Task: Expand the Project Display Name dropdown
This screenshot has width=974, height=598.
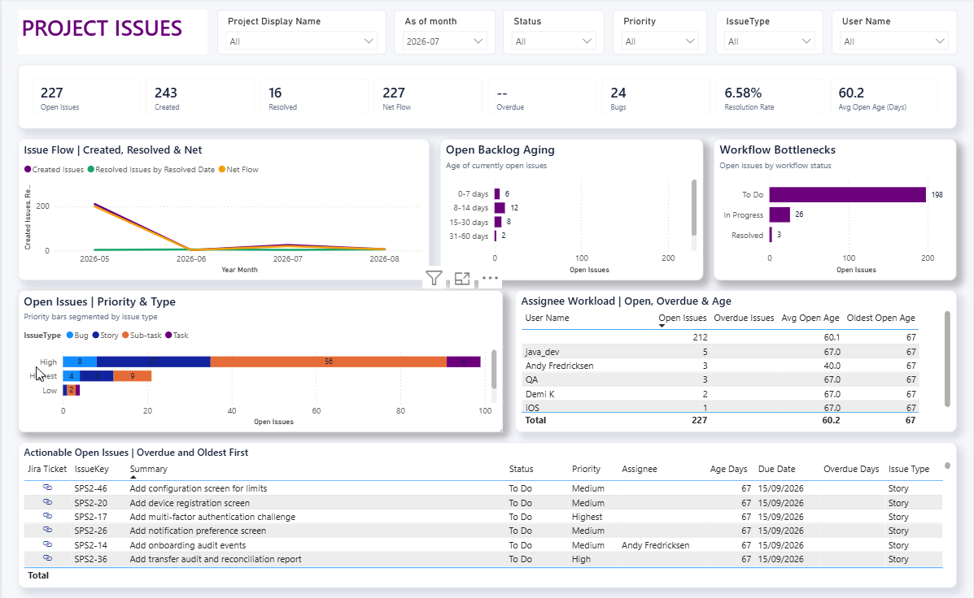Action: (x=301, y=41)
